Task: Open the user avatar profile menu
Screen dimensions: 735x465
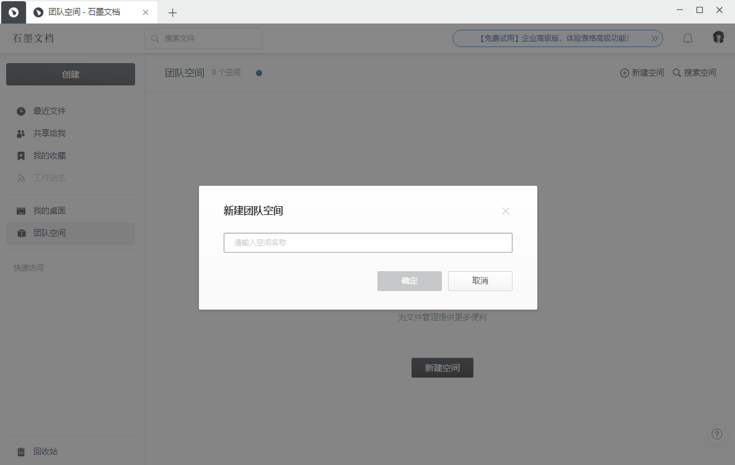Action: click(718, 38)
